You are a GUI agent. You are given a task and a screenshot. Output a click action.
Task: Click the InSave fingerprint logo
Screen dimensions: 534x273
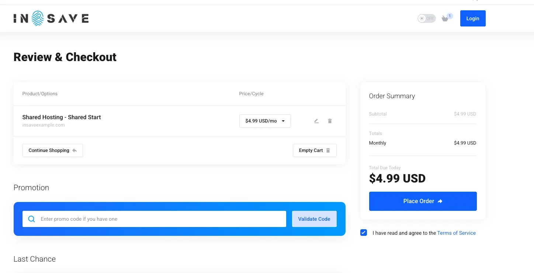pos(51,18)
